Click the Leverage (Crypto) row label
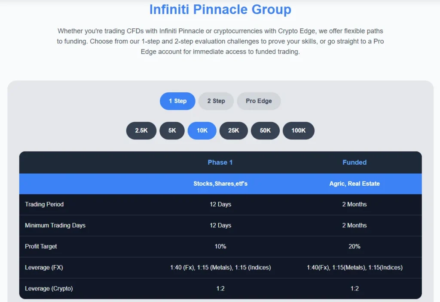Image resolution: width=440 pixels, height=302 pixels. click(49, 288)
